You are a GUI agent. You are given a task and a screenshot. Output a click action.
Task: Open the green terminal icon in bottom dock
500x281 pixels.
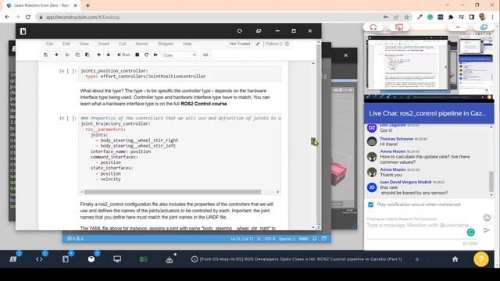pyautogui.click(x=143, y=259)
